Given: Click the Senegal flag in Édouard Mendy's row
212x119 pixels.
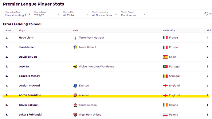Looking at the screenshot, I should point(165,76).
